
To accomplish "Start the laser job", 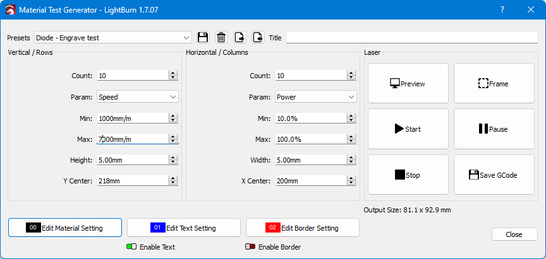I will (x=408, y=129).
